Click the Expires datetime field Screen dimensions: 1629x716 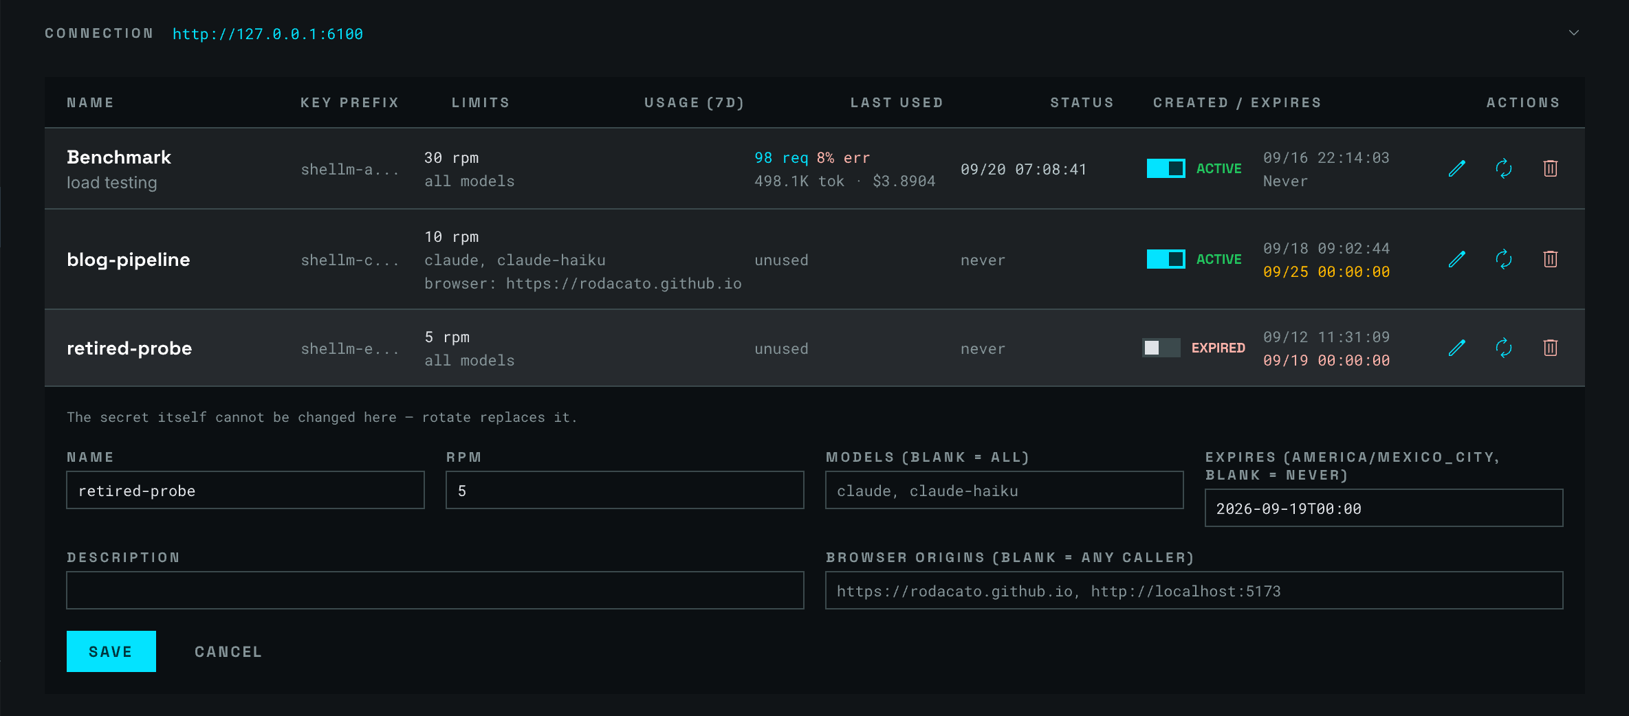coord(1384,508)
